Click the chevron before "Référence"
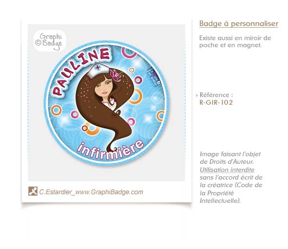288x249 pixels. 197,95
